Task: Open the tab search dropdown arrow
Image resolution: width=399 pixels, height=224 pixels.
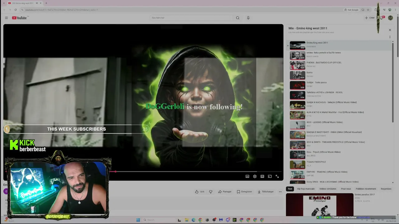Action: [x=5, y=3]
